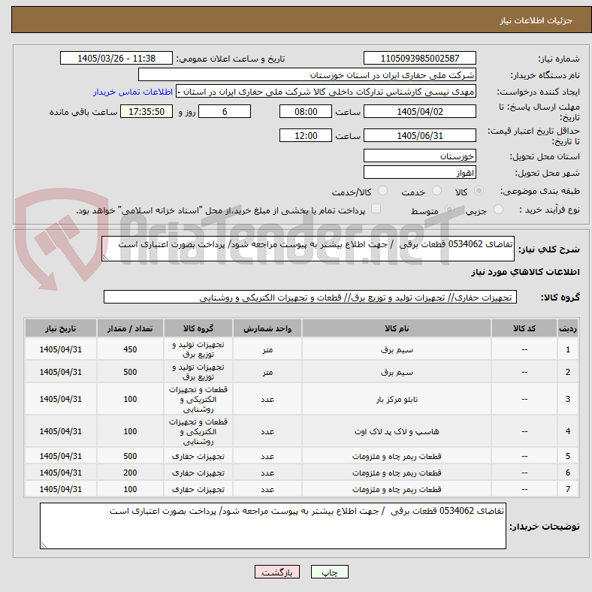Click the date 1405/04/31 in row 4
592x592 pixels.
[61, 431]
